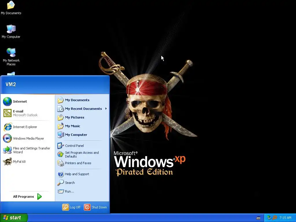Image resolution: width=296 pixels, height=222 pixels.
Task: Click the Microsoft Outlook subtitle text
Action: (25, 115)
